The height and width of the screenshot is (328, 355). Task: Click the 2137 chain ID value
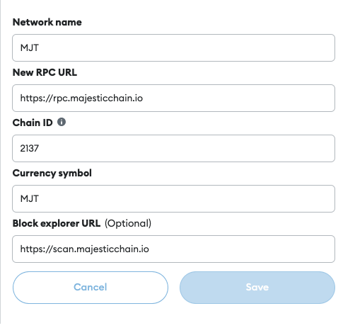tap(30, 148)
